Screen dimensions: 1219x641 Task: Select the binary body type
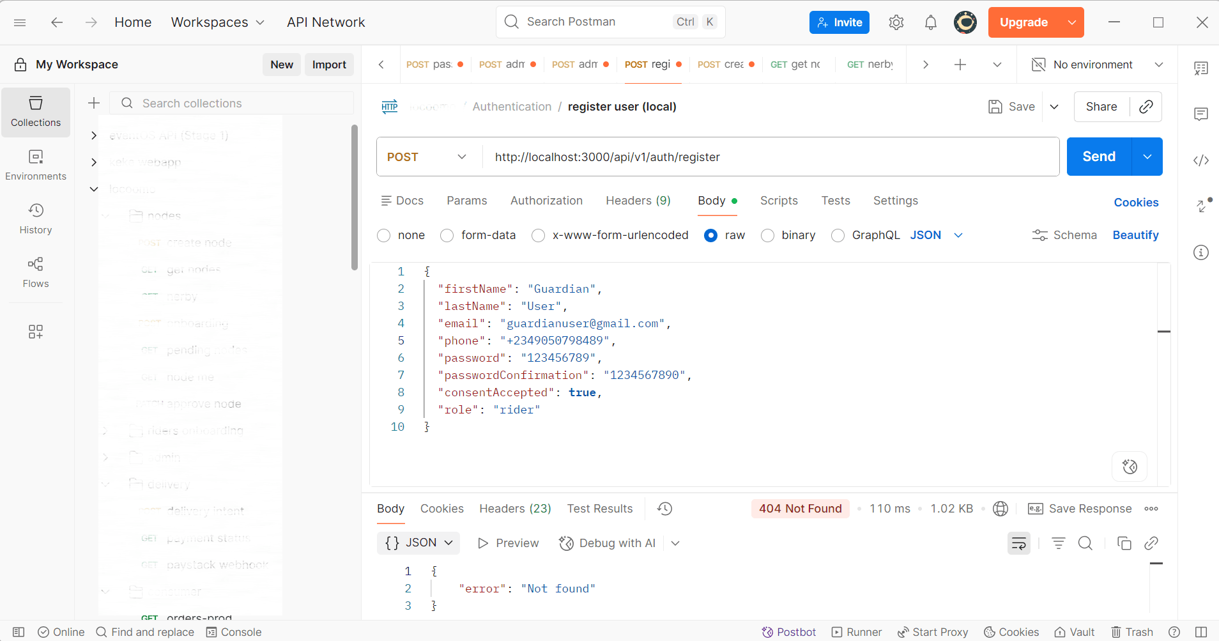click(768, 236)
